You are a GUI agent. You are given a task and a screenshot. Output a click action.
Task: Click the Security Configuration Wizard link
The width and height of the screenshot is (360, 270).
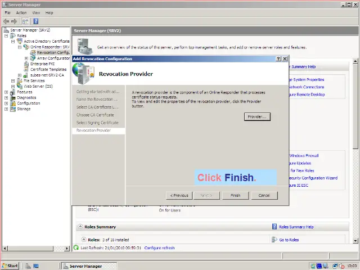313,178
